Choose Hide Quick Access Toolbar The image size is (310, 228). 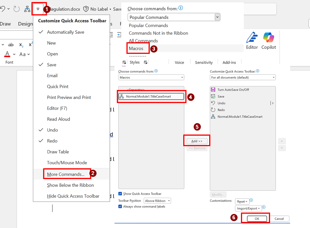[x=71, y=196]
